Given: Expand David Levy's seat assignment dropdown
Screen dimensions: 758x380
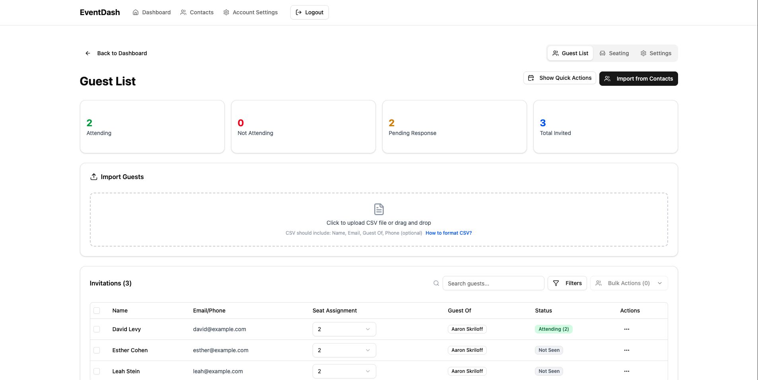Looking at the screenshot, I should point(344,329).
